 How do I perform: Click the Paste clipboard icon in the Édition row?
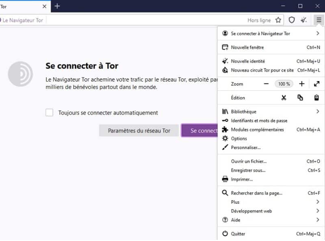coord(316,98)
